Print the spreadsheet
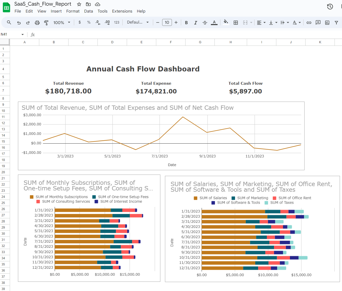342x291 pixels. (x=37, y=23)
